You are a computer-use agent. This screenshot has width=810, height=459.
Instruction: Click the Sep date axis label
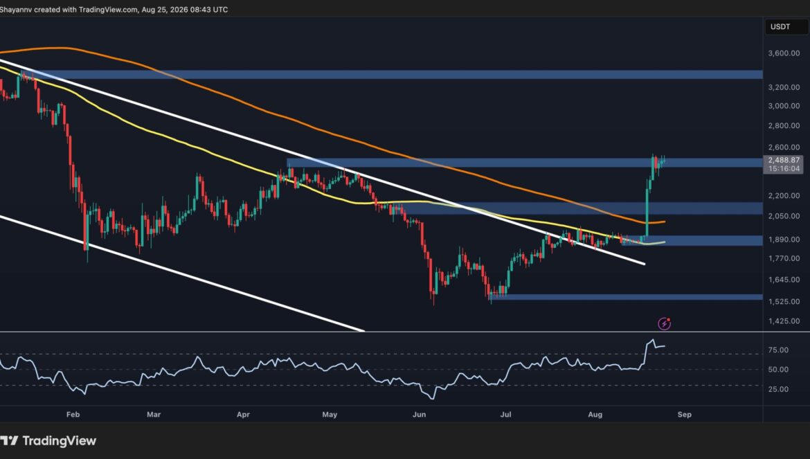click(685, 415)
